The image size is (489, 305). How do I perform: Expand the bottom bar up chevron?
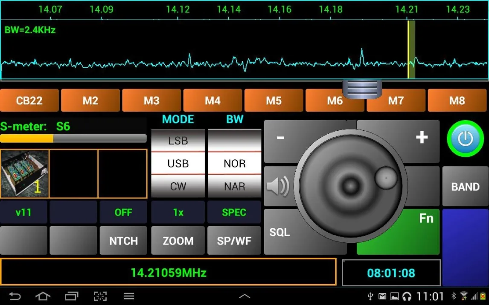tap(244, 296)
